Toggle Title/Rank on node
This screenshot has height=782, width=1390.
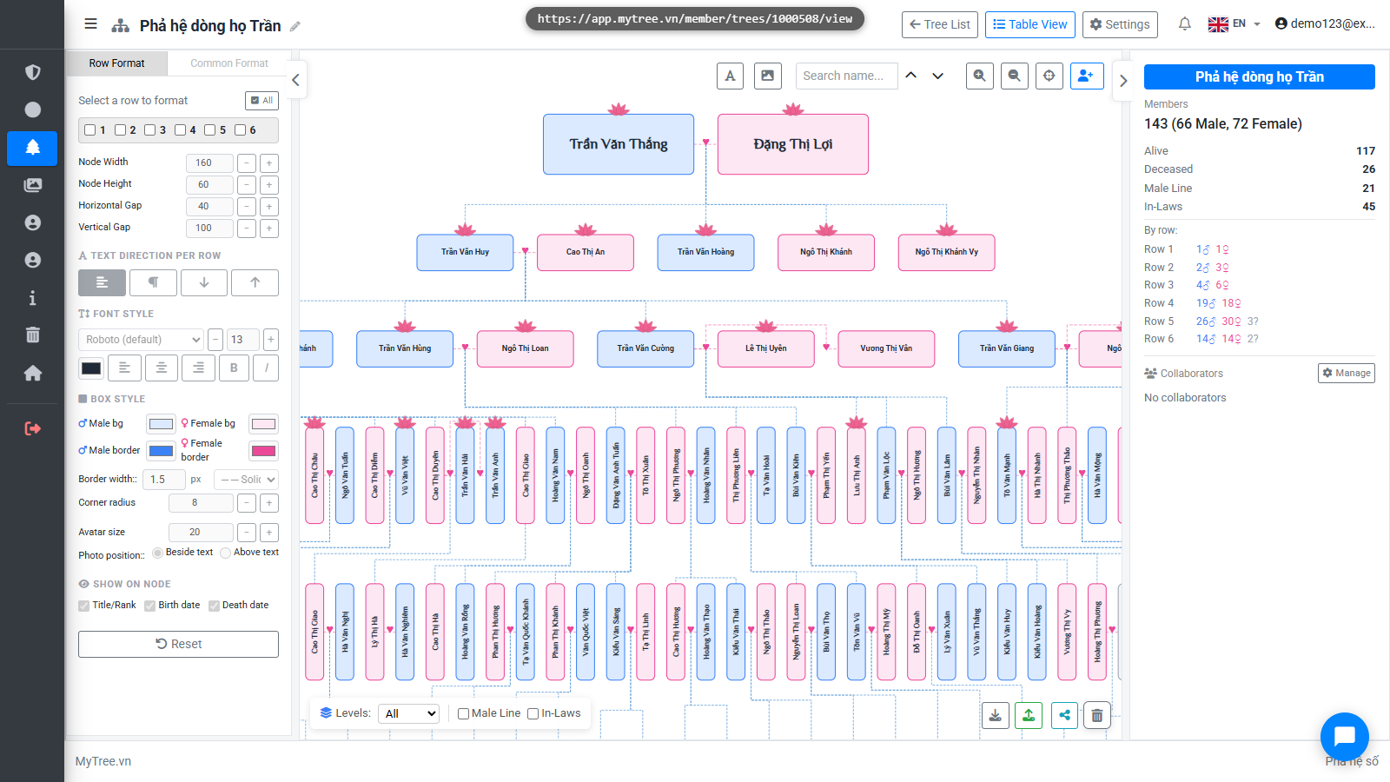pyautogui.click(x=83, y=606)
